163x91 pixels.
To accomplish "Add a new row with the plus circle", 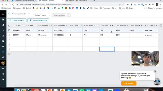I will (9, 54).
